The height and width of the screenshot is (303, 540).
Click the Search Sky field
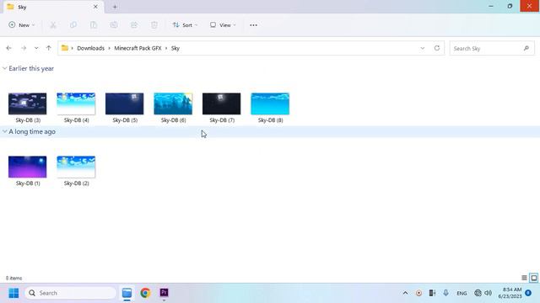pyautogui.click(x=492, y=49)
